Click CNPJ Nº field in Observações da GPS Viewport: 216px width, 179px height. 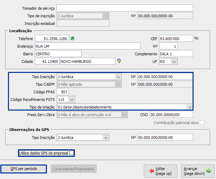[x=165, y=137]
